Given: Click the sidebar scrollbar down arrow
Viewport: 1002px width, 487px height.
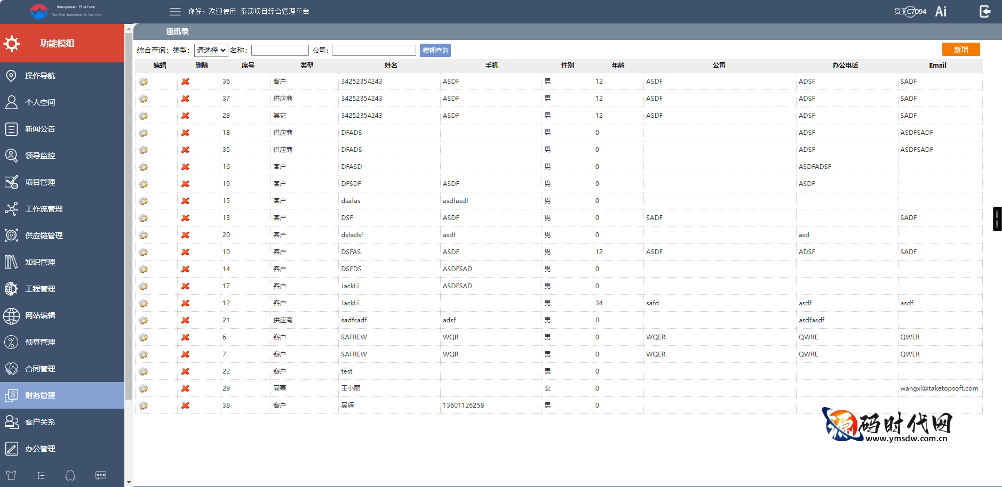Looking at the screenshot, I should tap(129, 482).
